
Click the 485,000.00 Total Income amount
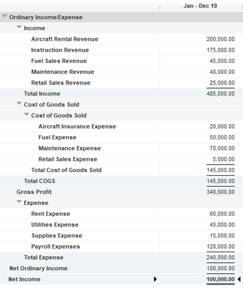pos(221,94)
